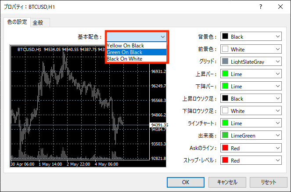The height and width of the screenshot is (192, 291).
Task: Open the グリッド color dropdown
Action: [x=251, y=62]
